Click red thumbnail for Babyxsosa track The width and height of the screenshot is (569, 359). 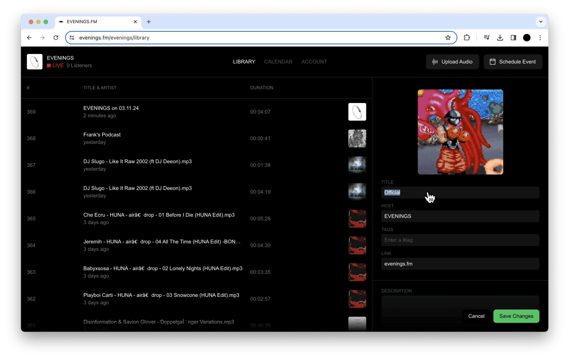(357, 272)
